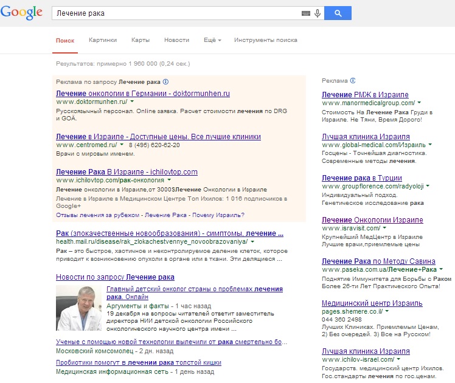Open 'Медицинский центр Израиль' ad
This screenshot has height=383, width=455.
[x=372, y=303]
